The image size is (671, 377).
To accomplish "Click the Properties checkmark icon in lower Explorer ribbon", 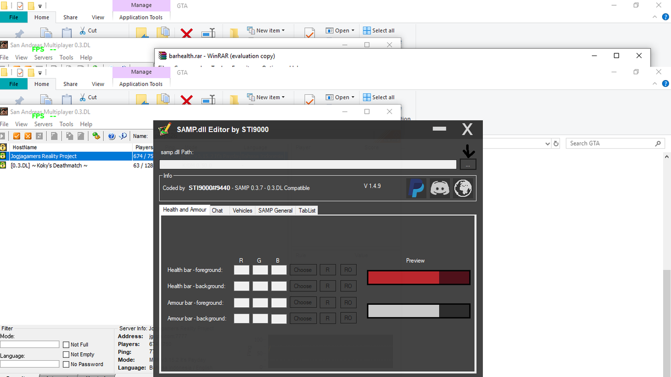I will [309, 99].
